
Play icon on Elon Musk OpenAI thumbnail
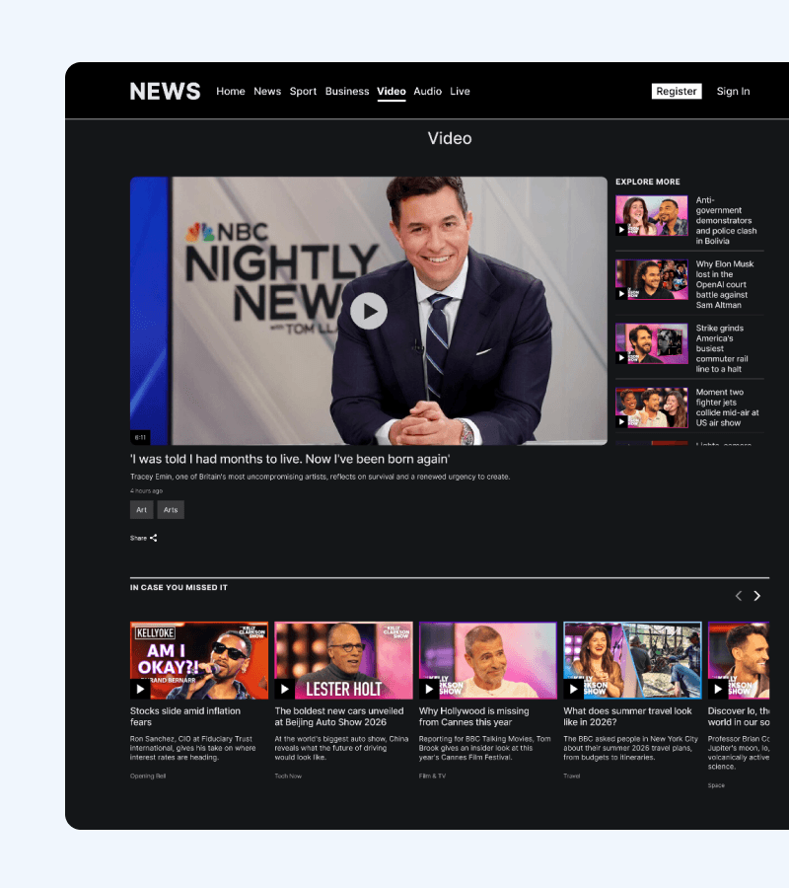click(x=621, y=294)
